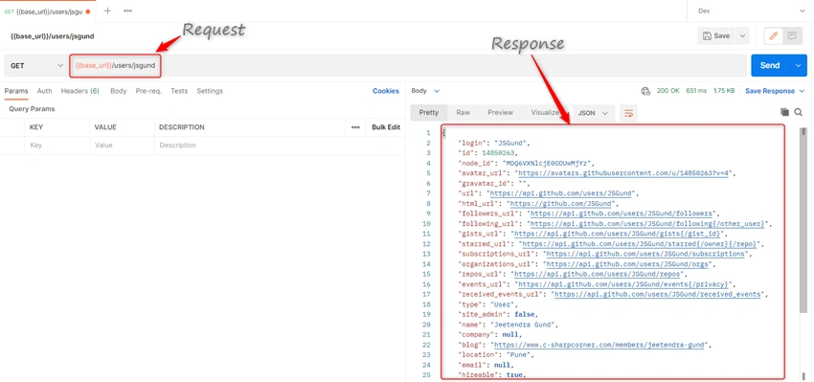Viewport: 814px width, 382px height.
Task: Open the Save options dropdown arrow
Action: tap(742, 35)
